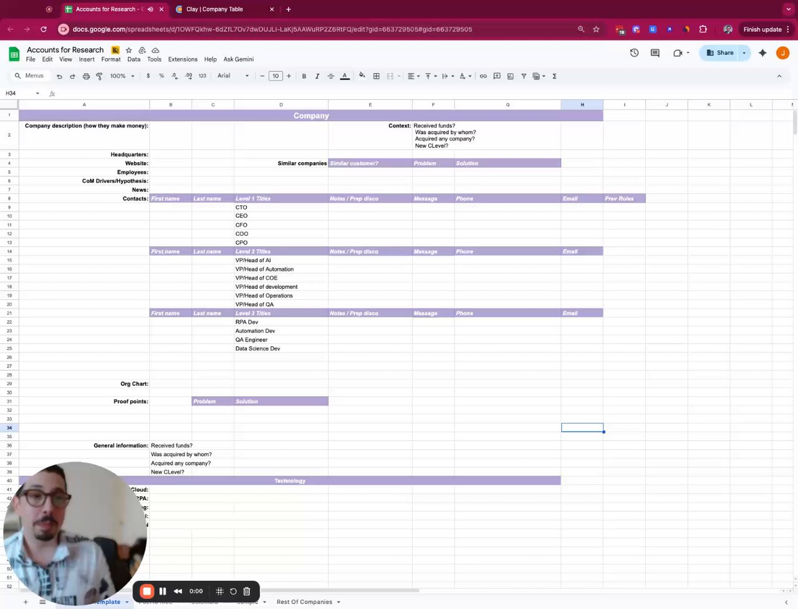Open the File menu
Screen dimensions: 798x609
31,59
